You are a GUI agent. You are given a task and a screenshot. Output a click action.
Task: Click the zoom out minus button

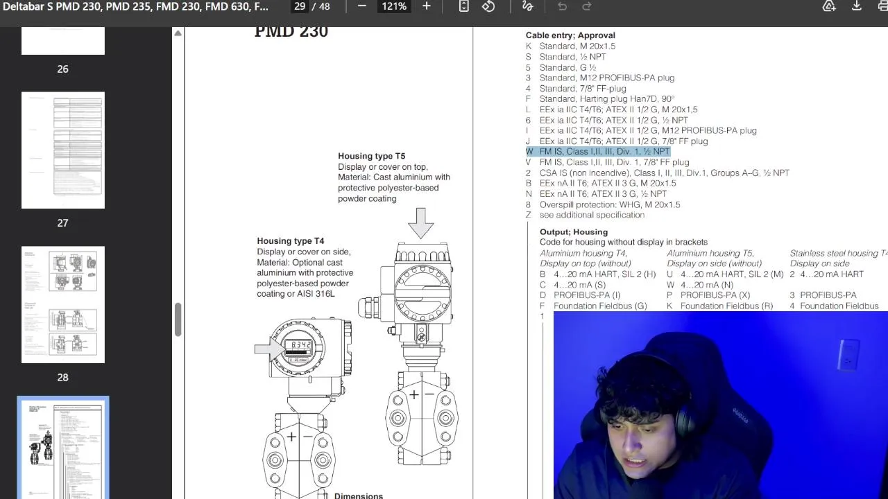pyautogui.click(x=361, y=6)
